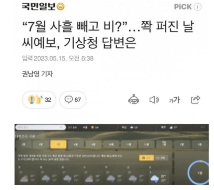
Task: Click the comment bubble icon
Action: pyautogui.click(x=69, y=100)
